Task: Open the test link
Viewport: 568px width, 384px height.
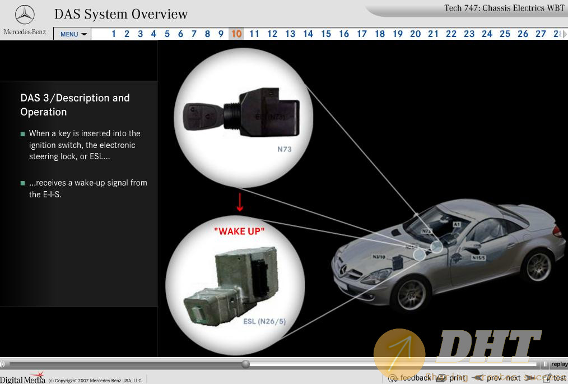Action: click(x=560, y=378)
